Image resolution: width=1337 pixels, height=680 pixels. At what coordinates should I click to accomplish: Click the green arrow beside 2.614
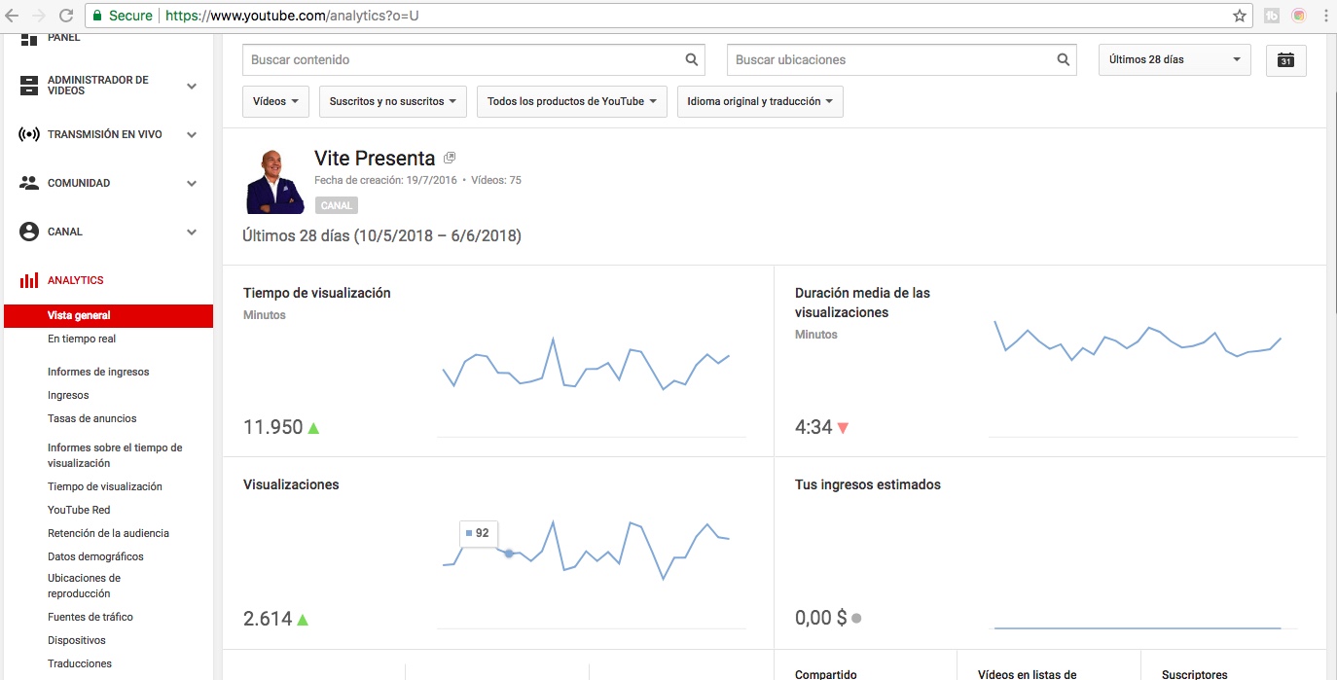(303, 619)
